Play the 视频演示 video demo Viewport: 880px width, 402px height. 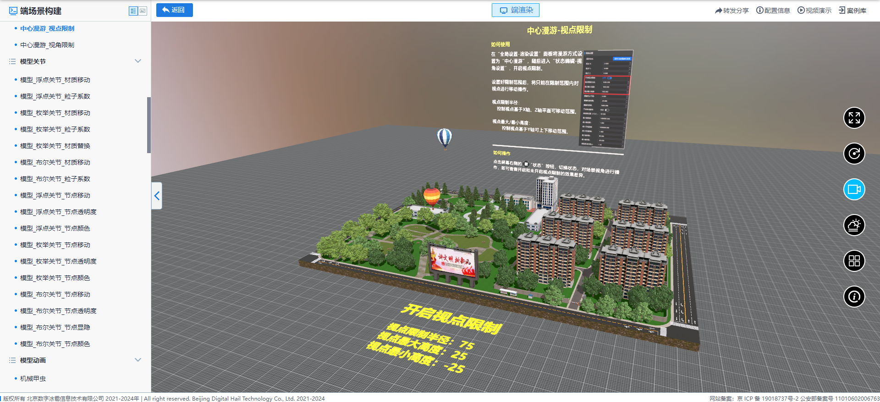[814, 11]
